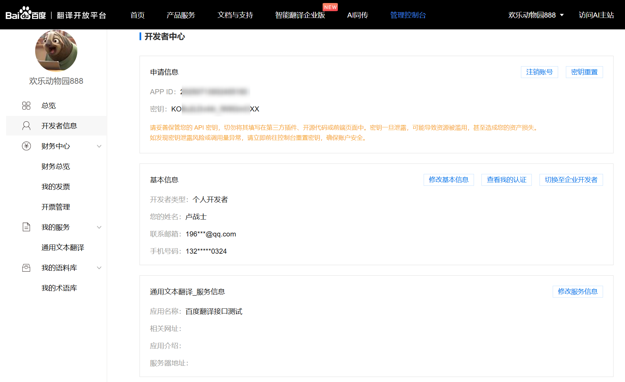Click 切换至企业开发者 button
Image resolution: width=625 pixels, height=382 pixels.
571,180
